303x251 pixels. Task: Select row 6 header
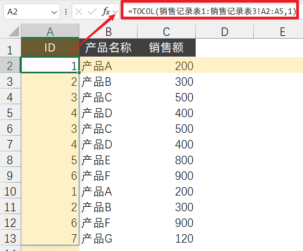point(10,128)
